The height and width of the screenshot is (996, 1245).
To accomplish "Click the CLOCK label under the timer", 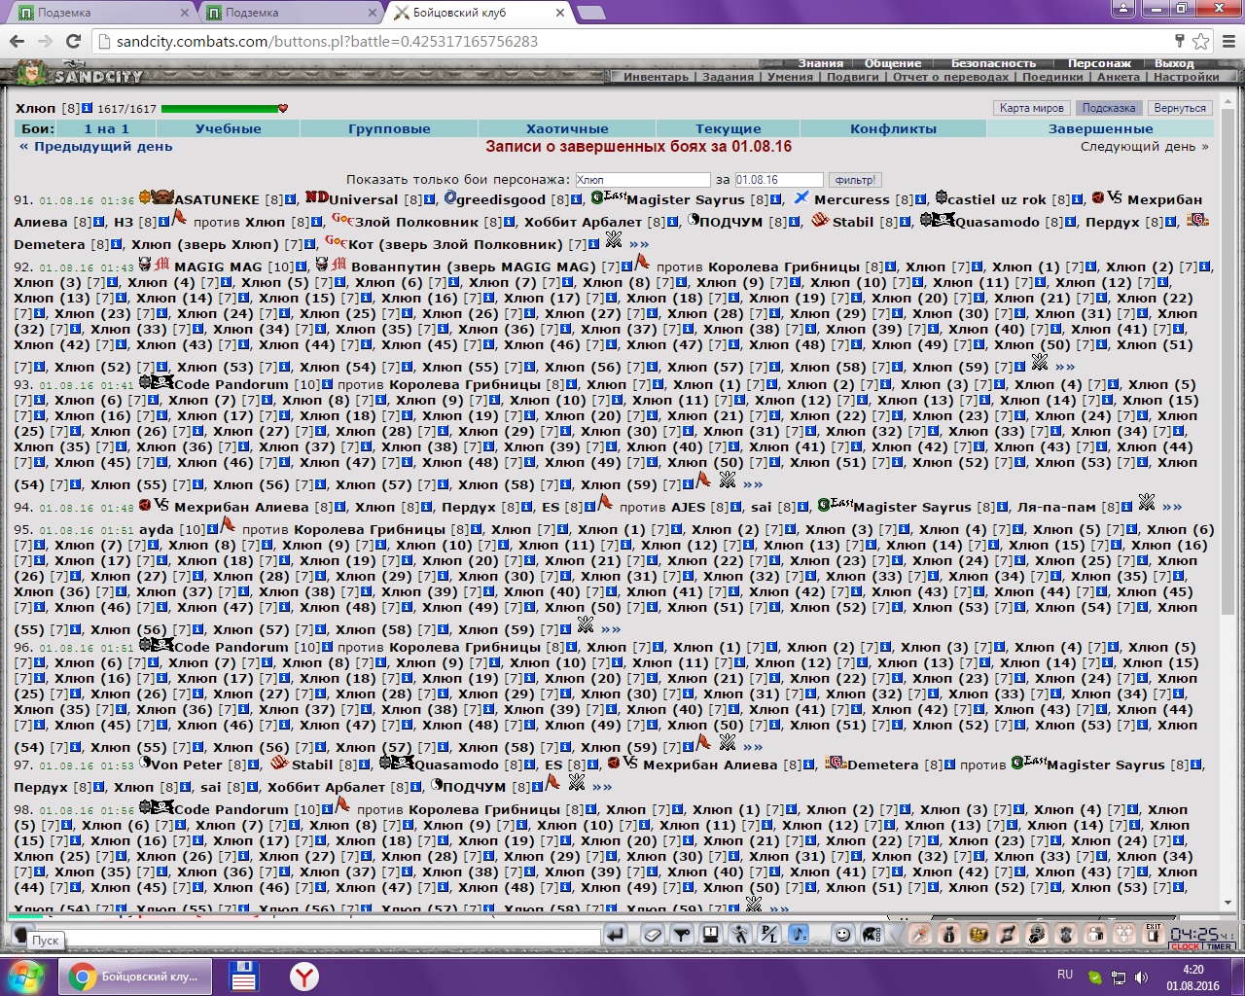I will click(1186, 946).
